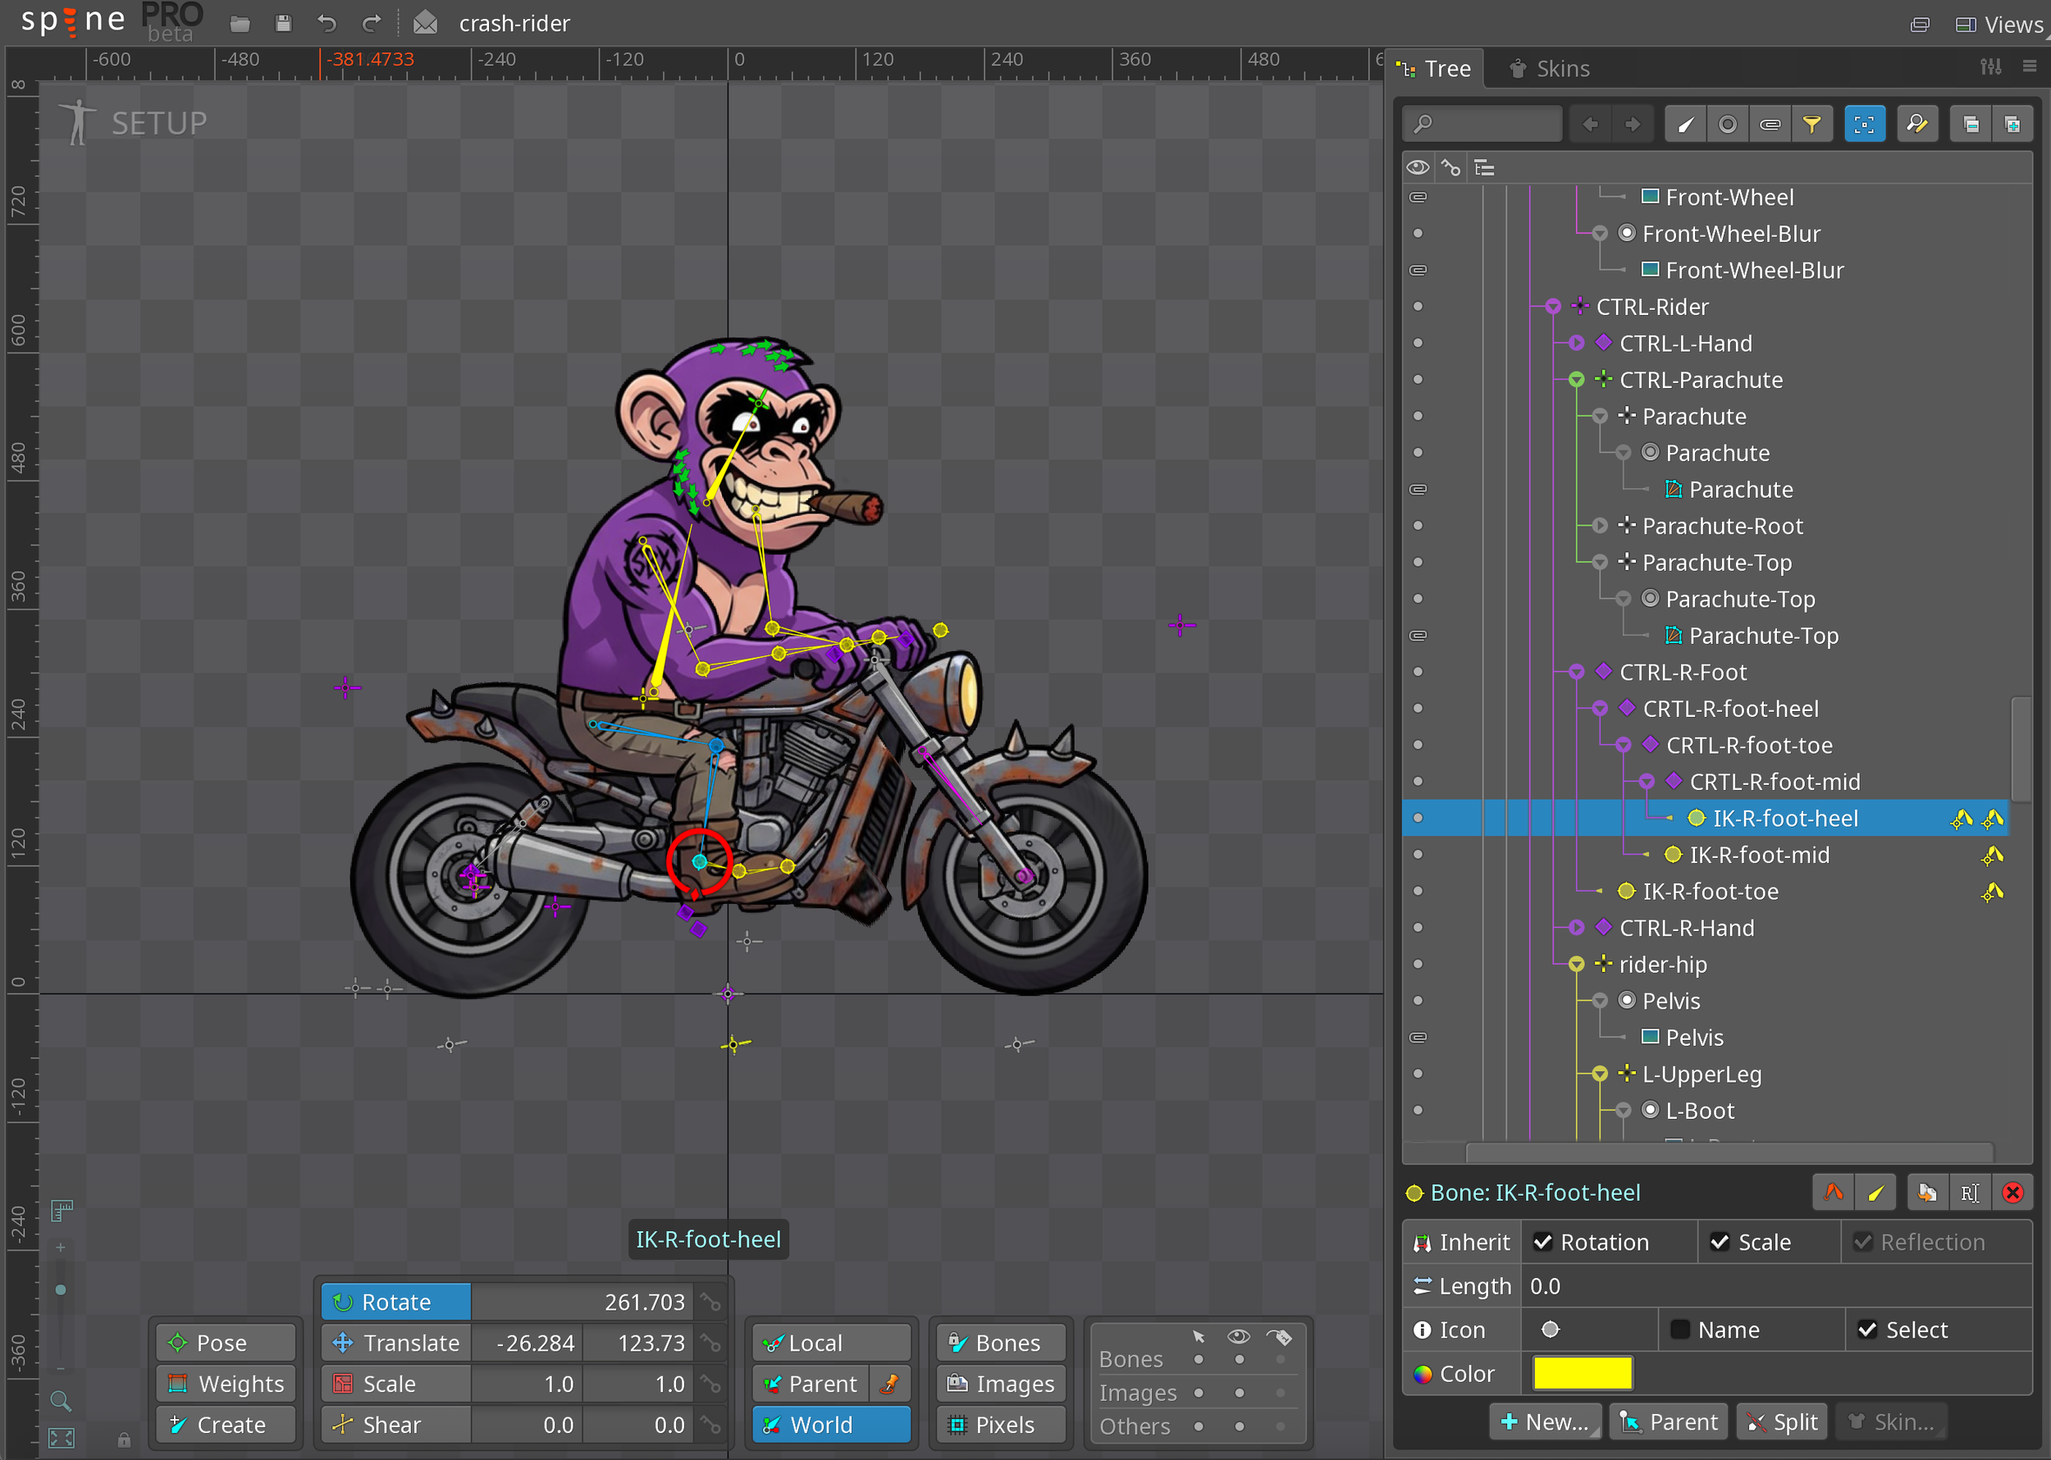Enable the Name checkbox

pos(1679,1330)
